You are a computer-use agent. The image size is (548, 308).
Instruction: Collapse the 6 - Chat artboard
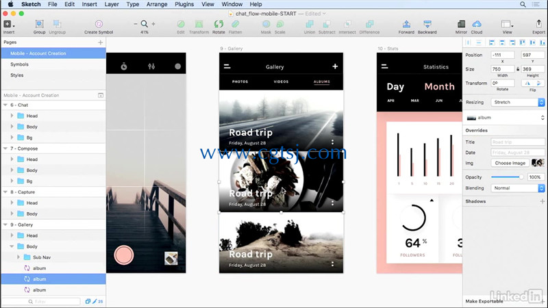(5, 105)
